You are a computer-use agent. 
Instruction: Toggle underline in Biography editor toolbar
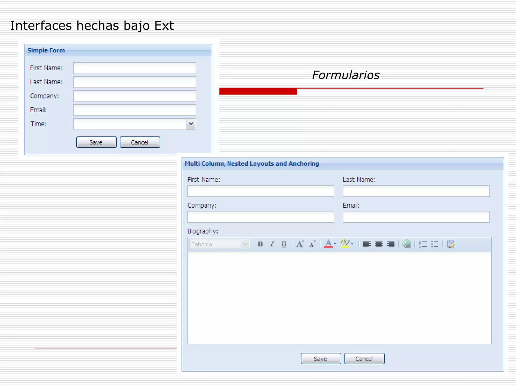[x=284, y=244]
